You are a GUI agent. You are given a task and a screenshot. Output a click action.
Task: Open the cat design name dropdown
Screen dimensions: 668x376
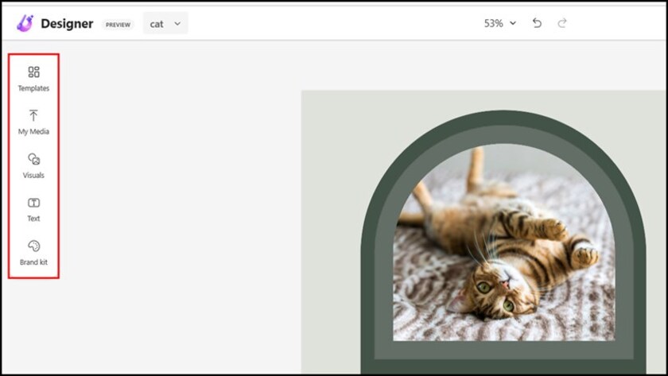coord(165,24)
